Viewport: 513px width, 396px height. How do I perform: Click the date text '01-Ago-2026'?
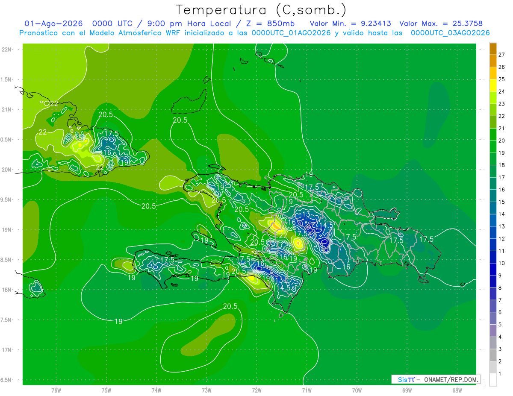[53, 23]
